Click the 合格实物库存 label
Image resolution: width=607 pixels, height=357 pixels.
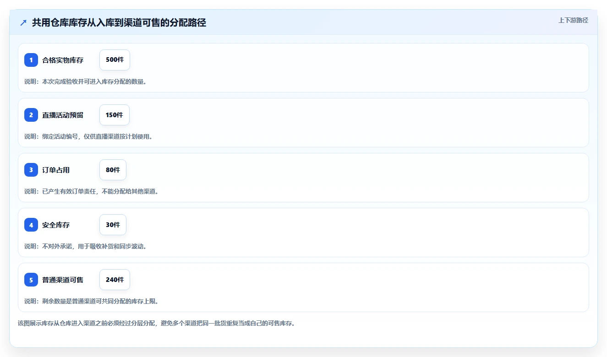(x=63, y=60)
